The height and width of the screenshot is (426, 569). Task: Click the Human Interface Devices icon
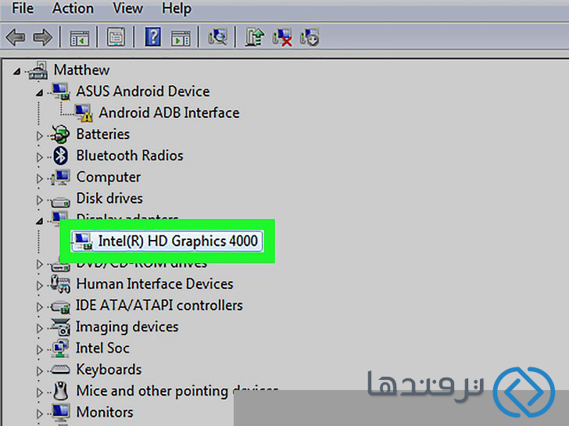point(60,284)
